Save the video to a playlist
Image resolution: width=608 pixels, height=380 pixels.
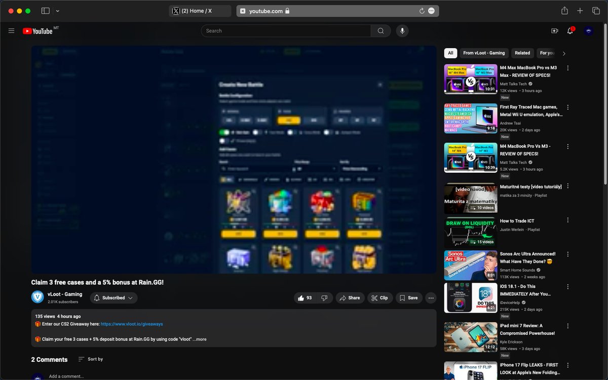[x=409, y=298]
